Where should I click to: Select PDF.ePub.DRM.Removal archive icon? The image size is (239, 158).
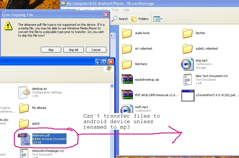click(x=127, y=95)
